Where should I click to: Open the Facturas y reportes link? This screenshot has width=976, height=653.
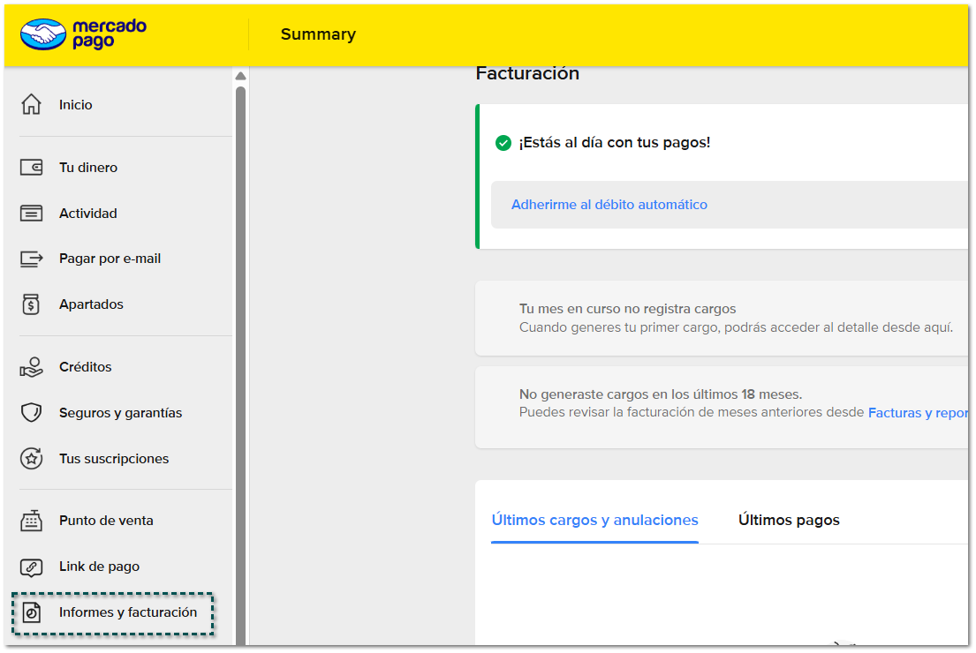[917, 413]
